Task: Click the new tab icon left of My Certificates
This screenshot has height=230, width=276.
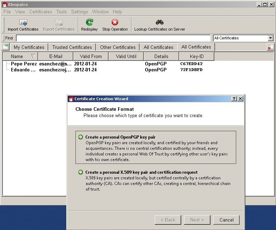Action: tap(6, 47)
